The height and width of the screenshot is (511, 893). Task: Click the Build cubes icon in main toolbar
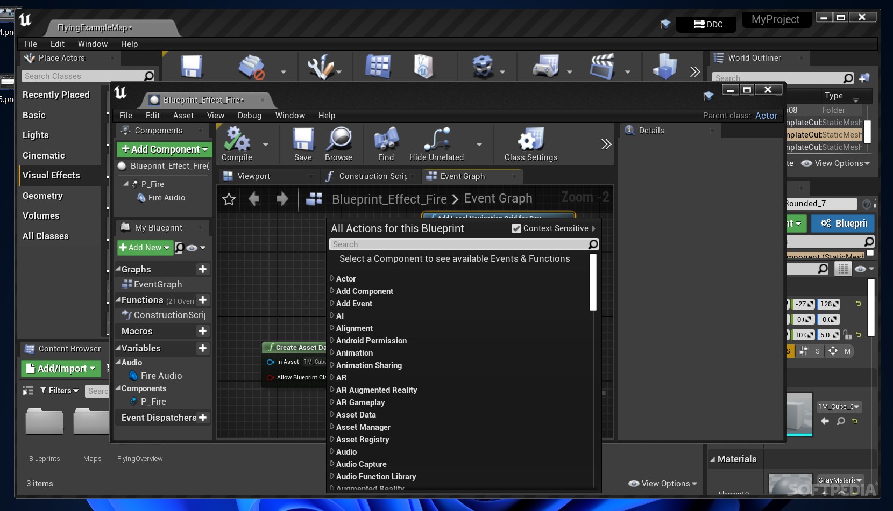coord(664,67)
